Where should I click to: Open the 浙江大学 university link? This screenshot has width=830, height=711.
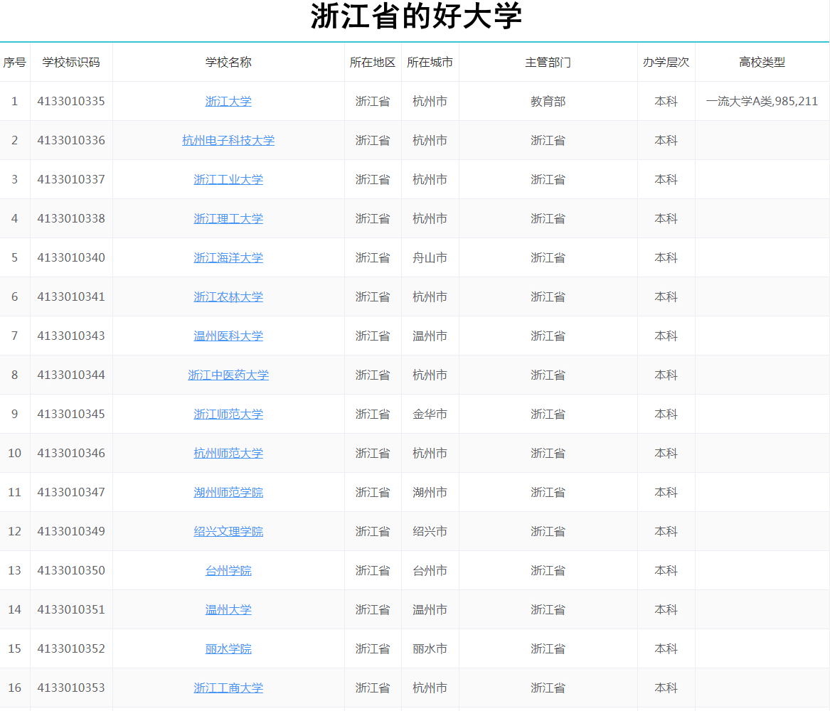click(x=228, y=101)
